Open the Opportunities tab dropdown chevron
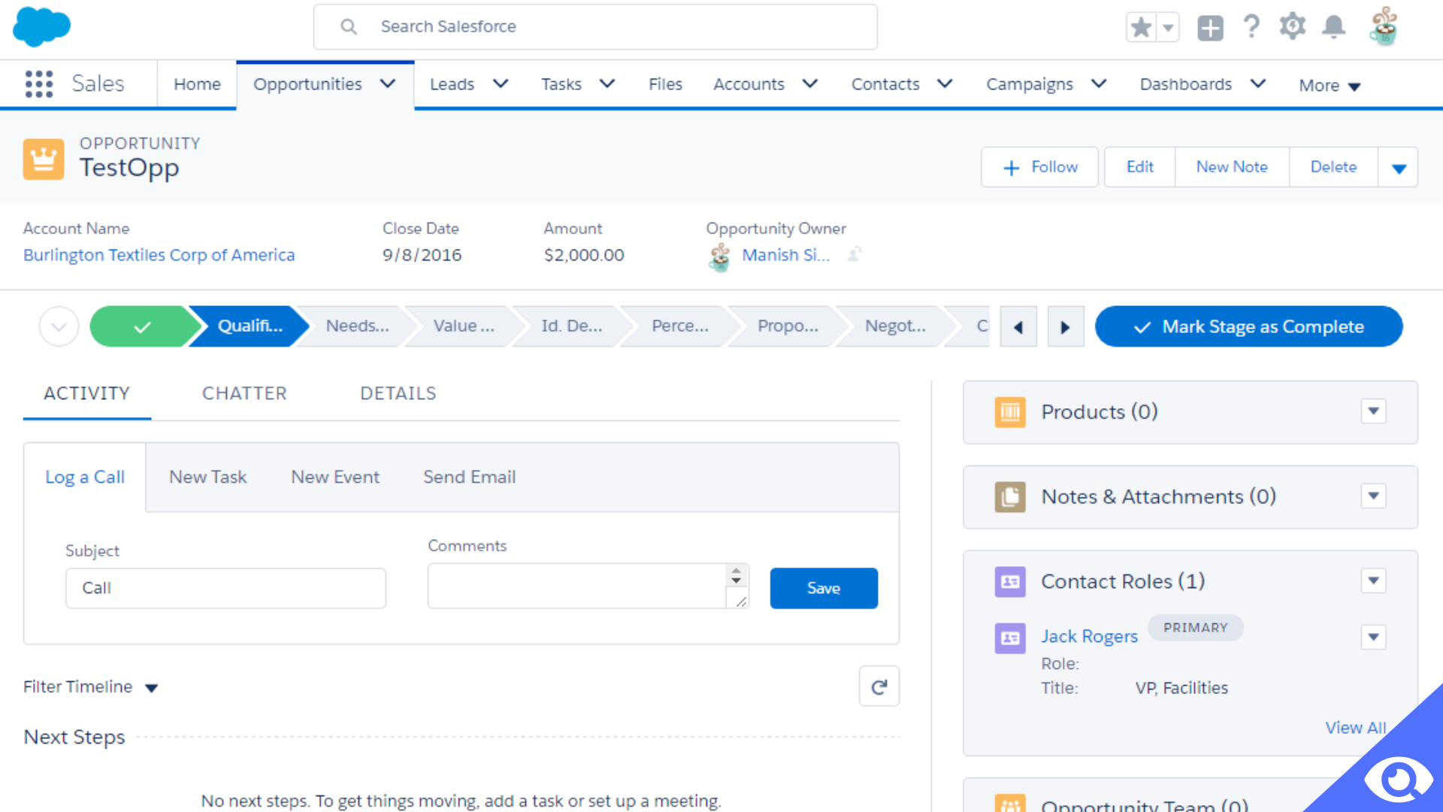 click(x=388, y=84)
